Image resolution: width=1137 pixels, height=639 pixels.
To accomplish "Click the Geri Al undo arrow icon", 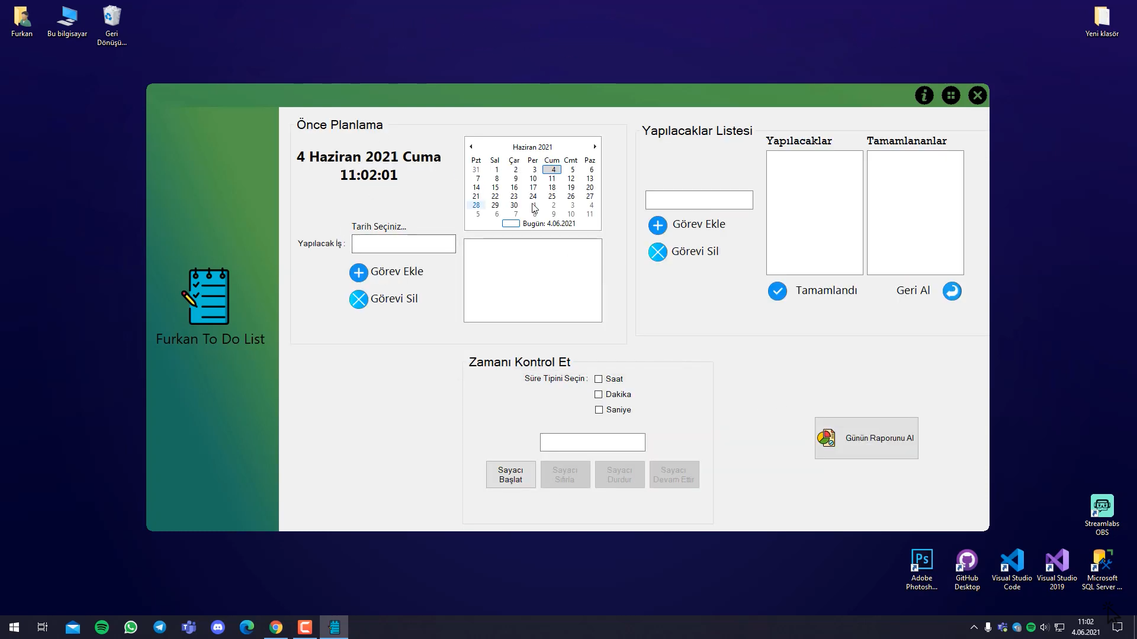I will [x=952, y=291].
